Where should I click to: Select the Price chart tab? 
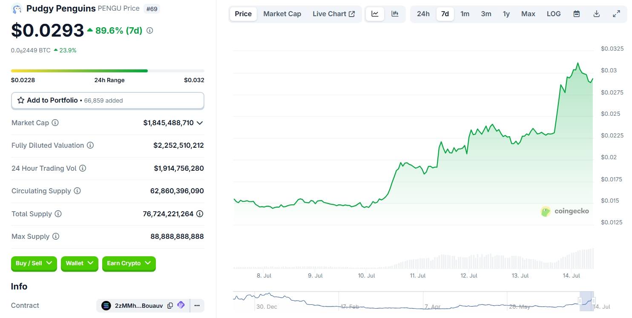click(x=243, y=14)
